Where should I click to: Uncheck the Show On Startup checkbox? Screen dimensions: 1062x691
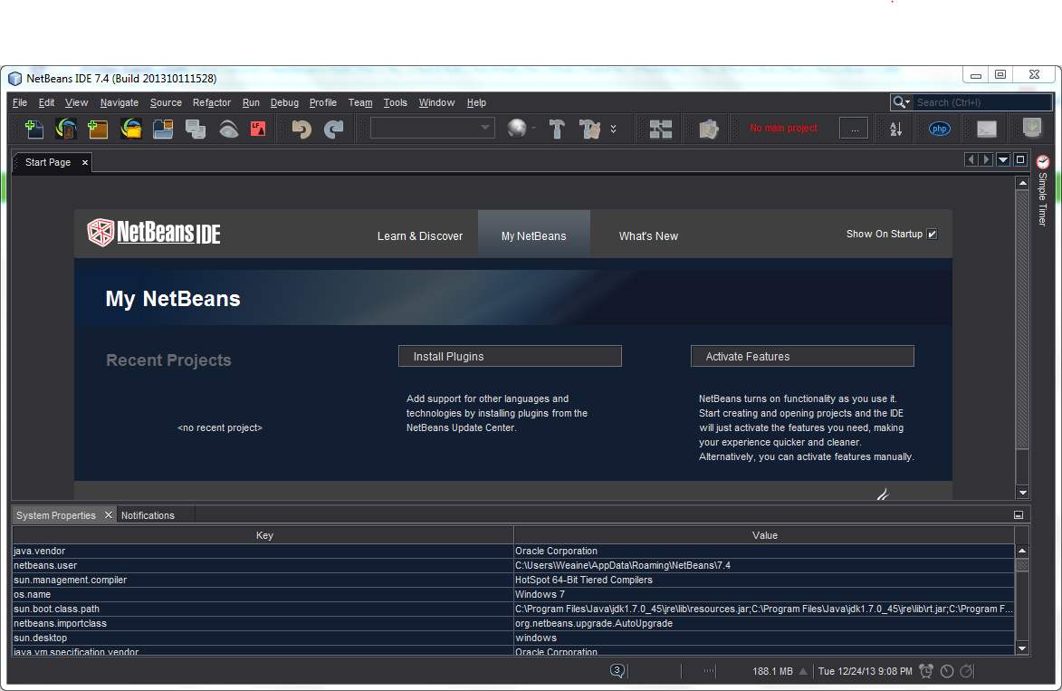coord(932,234)
